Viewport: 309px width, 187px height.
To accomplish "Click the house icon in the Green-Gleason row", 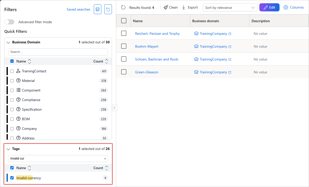I will coord(196,72).
